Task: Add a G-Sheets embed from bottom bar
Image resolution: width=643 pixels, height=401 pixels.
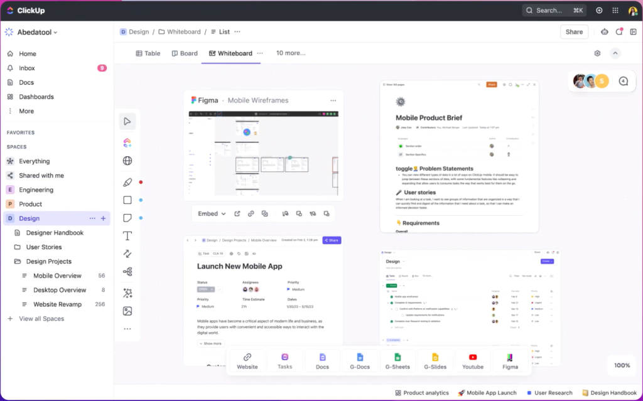Action: point(397,361)
